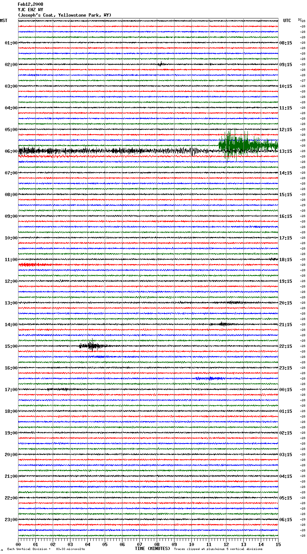Screen dimensions: 307x554
Task: Click the MST column header
Action: [4, 21]
